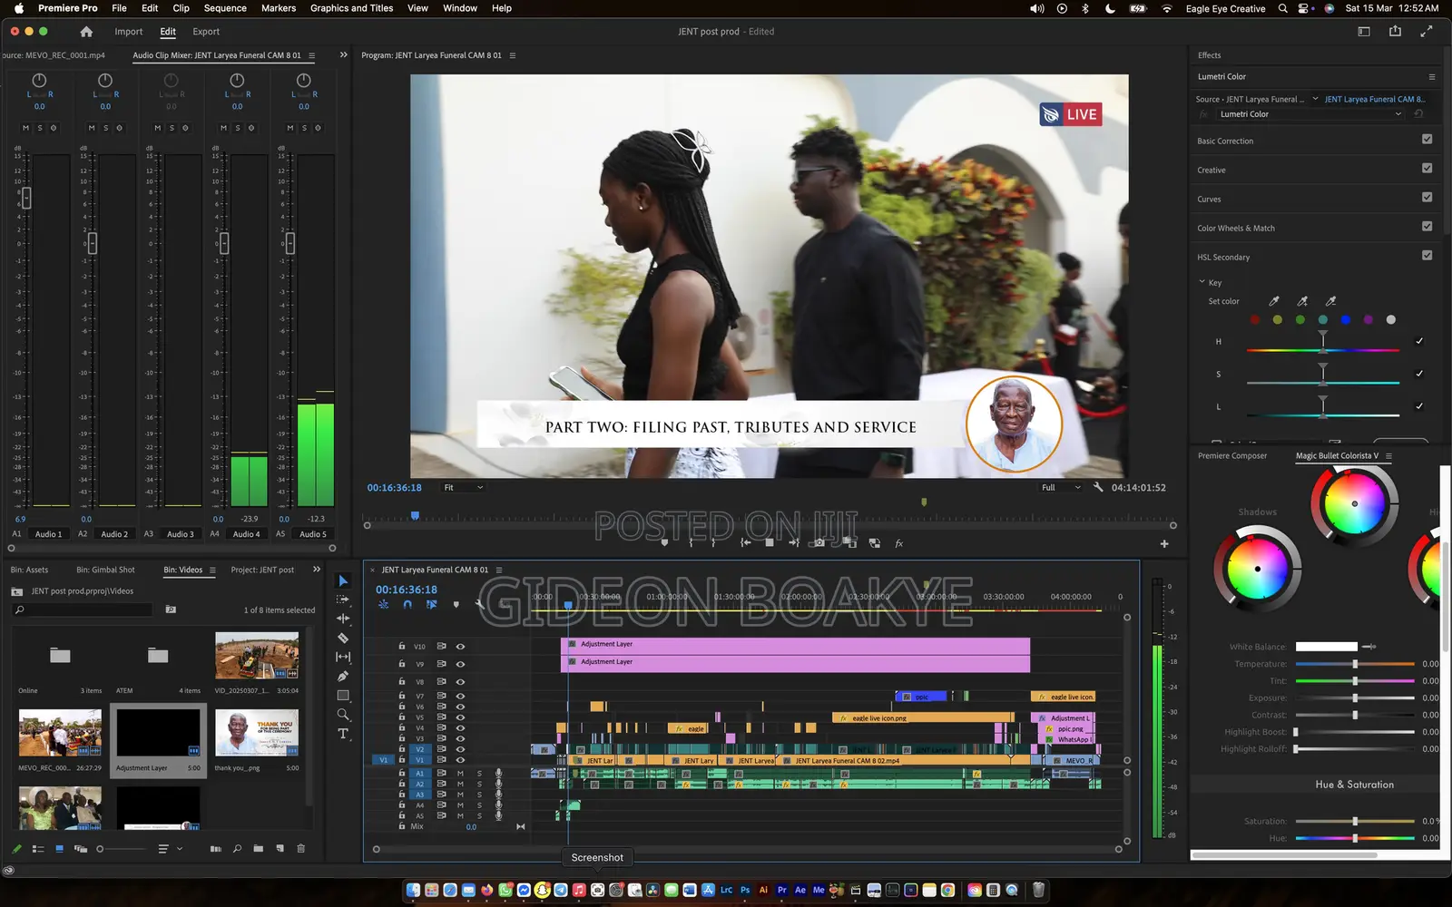Click Automate to Sequence icon
The image size is (1452, 907).
click(x=216, y=849)
